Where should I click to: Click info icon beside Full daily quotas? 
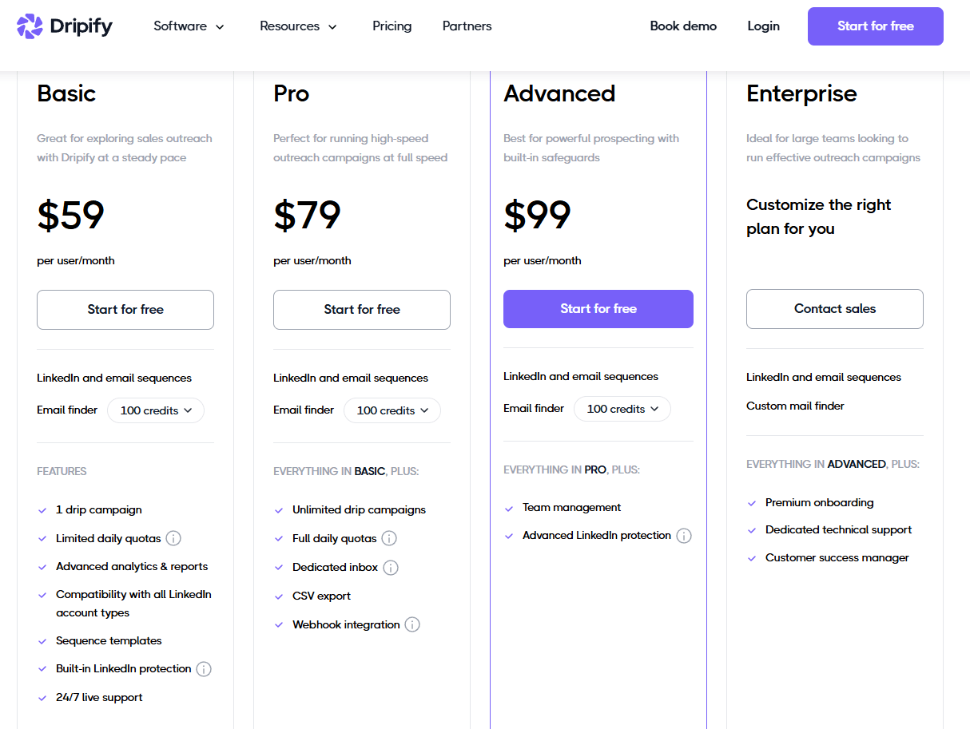click(x=389, y=538)
